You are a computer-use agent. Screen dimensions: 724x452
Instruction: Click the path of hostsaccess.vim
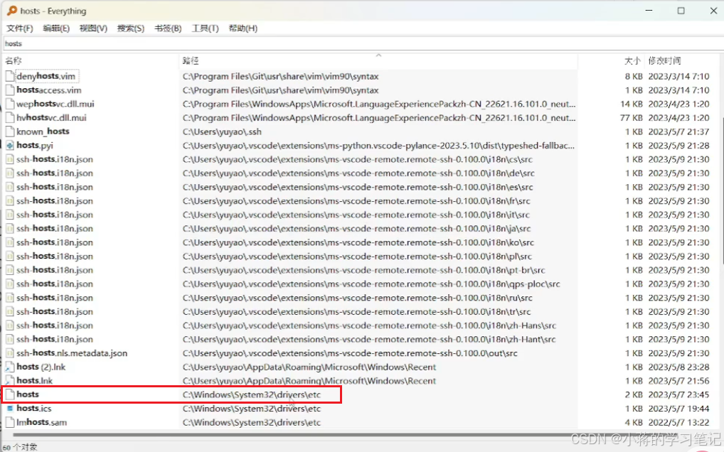281,90
